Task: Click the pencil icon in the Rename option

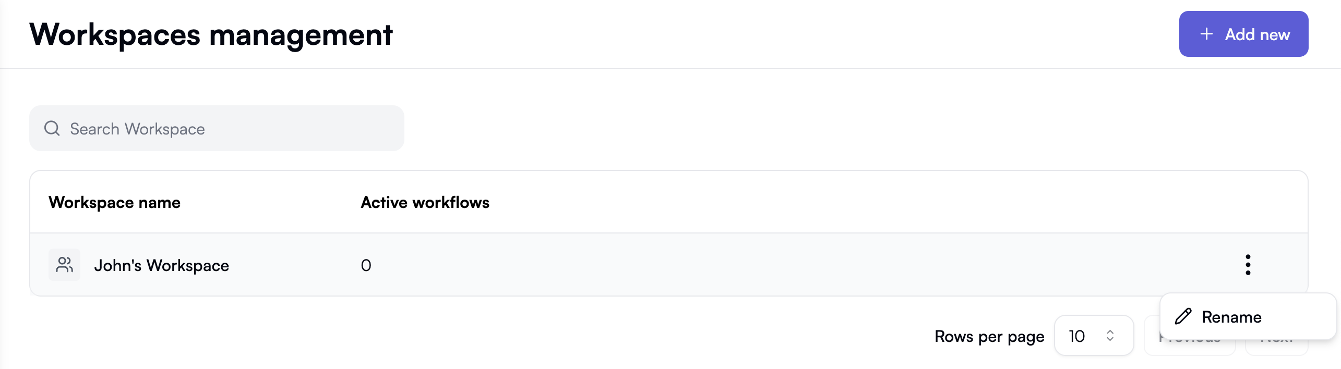Action: point(1182,316)
